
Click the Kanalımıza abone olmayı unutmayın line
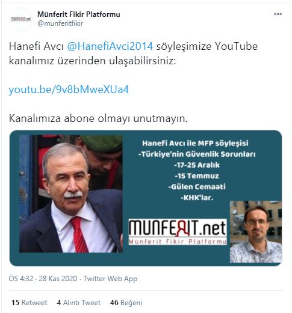pyautogui.click(x=98, y=118)
